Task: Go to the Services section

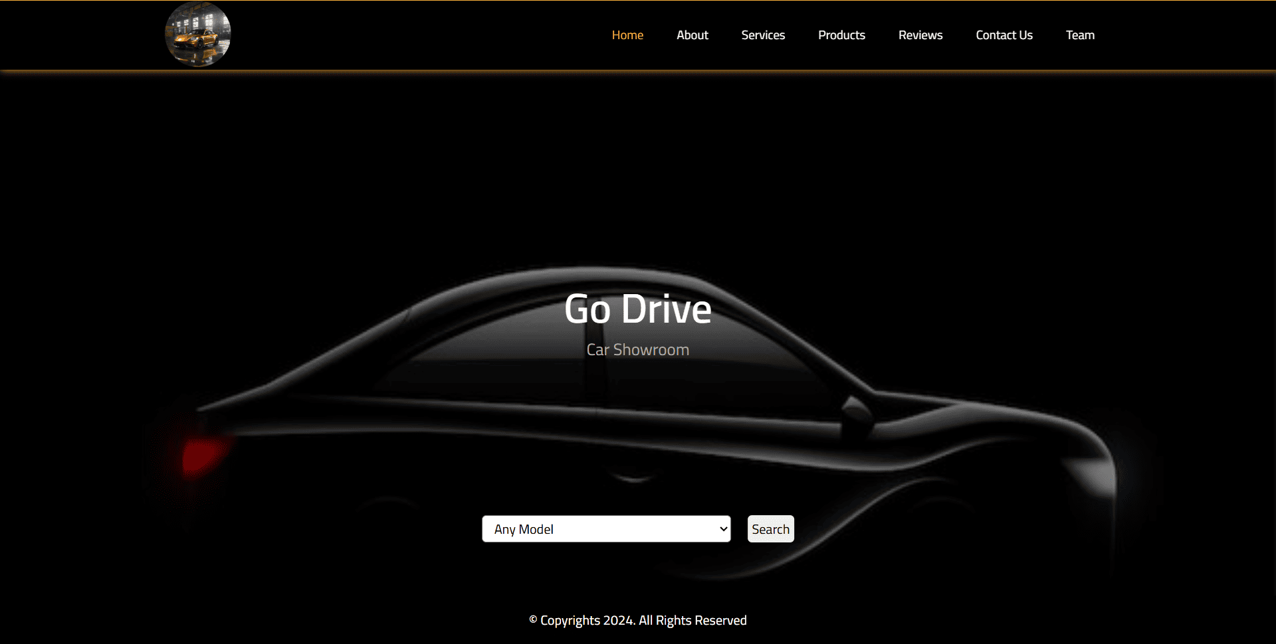Action: pyautogui.click(x=762, y=35)
